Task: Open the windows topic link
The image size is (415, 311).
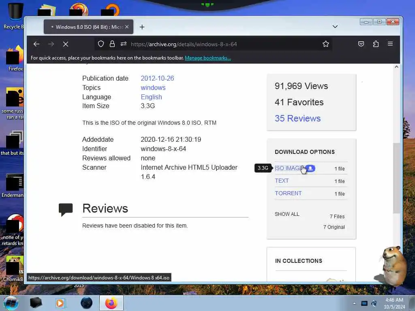Action: tap(153, 87)
